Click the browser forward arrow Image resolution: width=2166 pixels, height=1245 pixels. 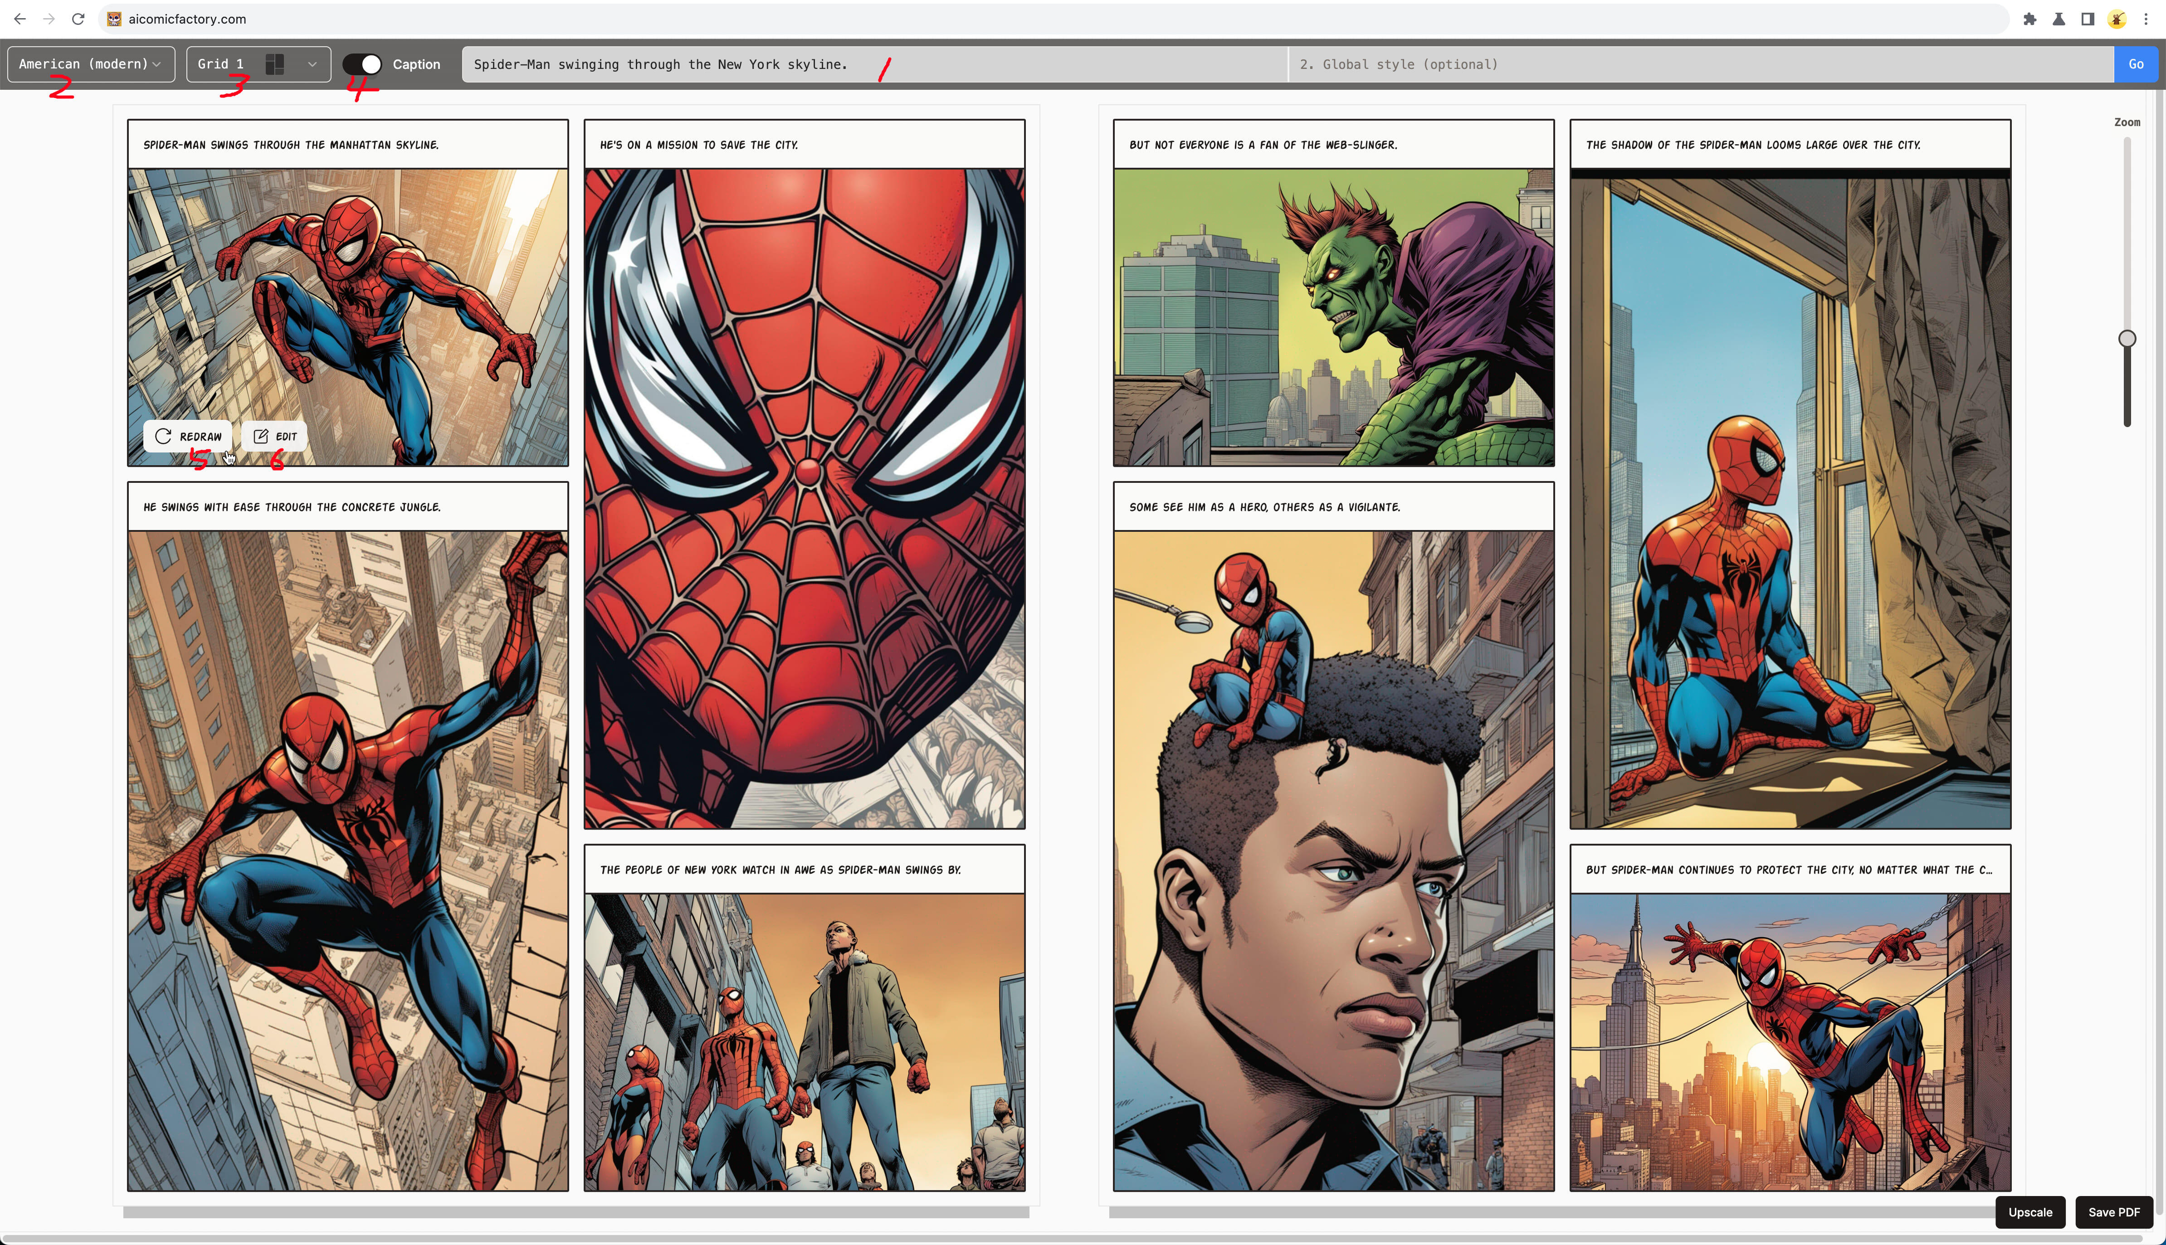coord(49,18)
